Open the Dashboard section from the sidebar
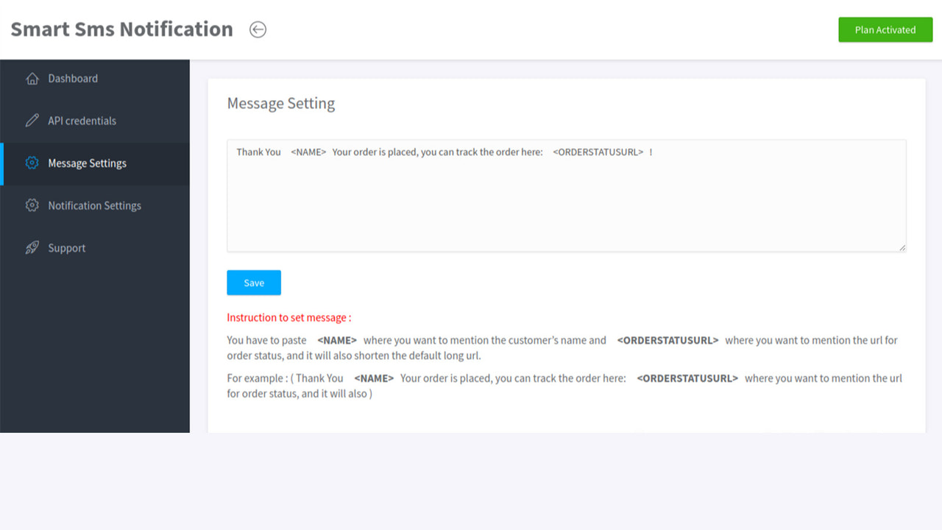Image resolution: width=942 pixels, height=530 pixels. pyautogui.click(x=72, y=78)
